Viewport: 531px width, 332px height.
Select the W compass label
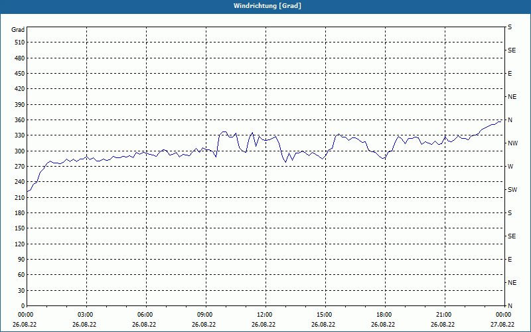(510, 167)
